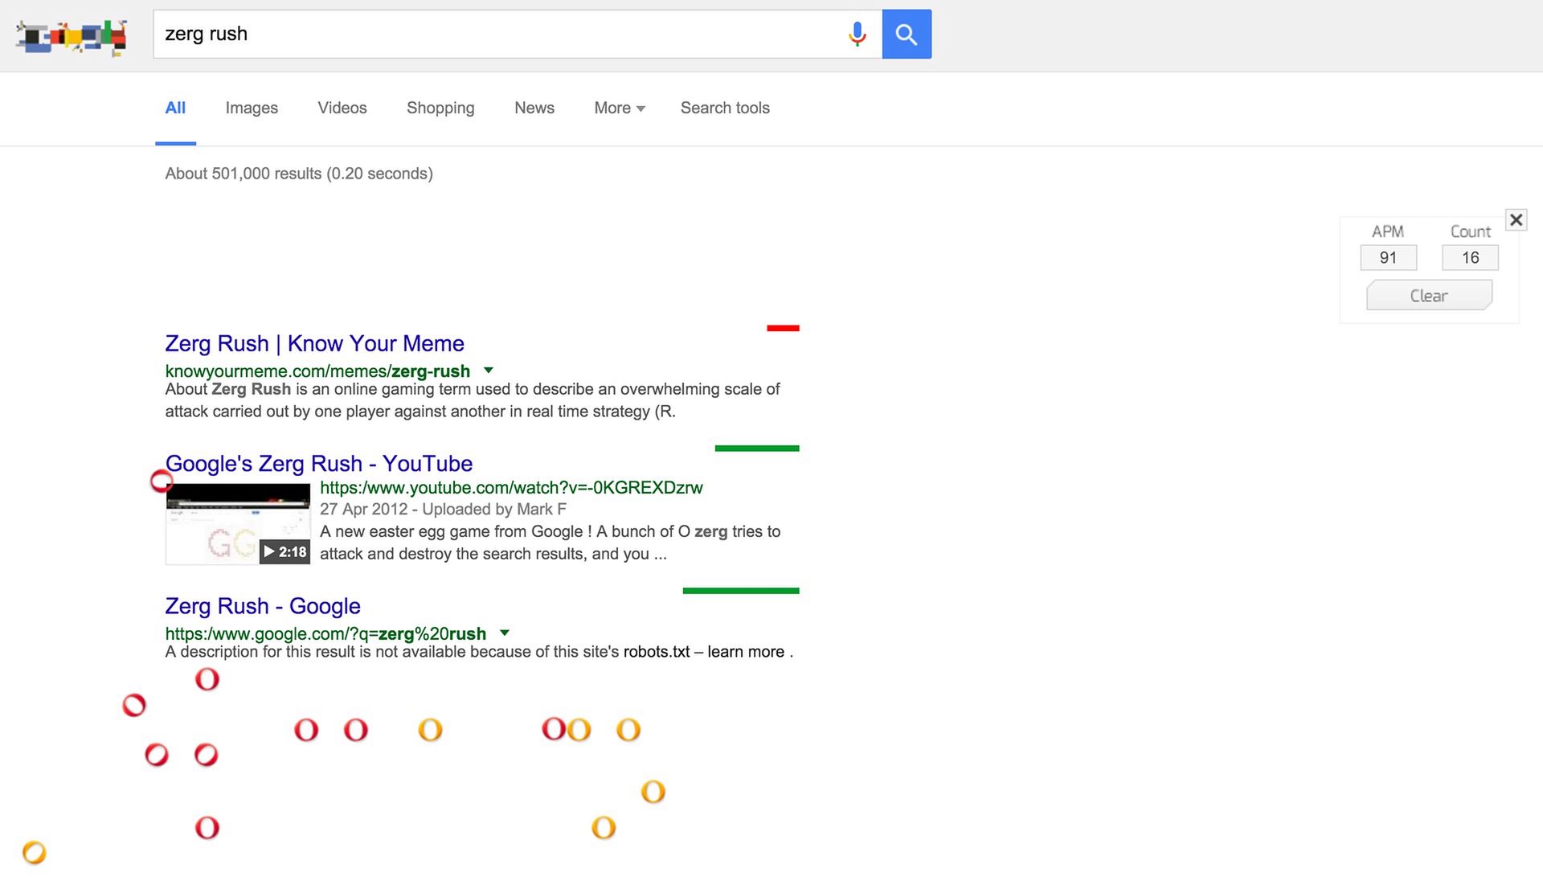
Task: Close the APM counter panel
Action: (x=1516, y=219)
